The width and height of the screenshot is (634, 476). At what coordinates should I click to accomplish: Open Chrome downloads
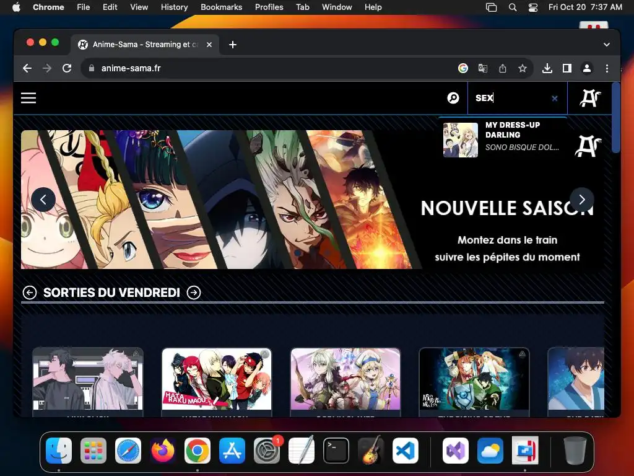(x=547, y=68)
